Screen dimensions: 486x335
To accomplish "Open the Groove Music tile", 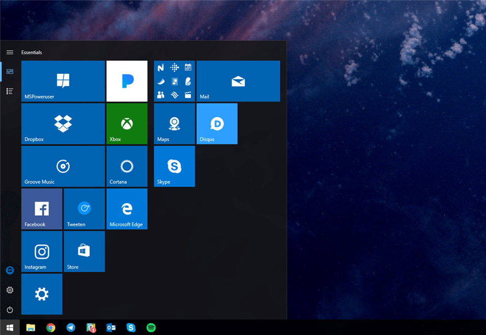I will tap(63, 166).
